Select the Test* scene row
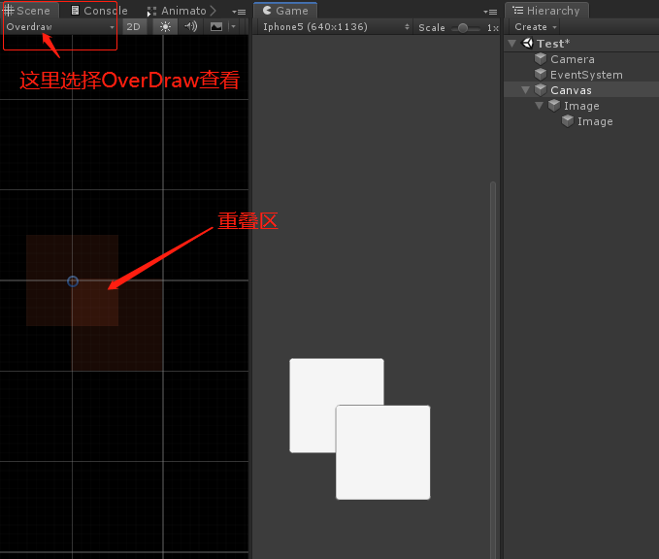This screenshot has height=559, width=659. pyautogui.click(x=581, y=44)
